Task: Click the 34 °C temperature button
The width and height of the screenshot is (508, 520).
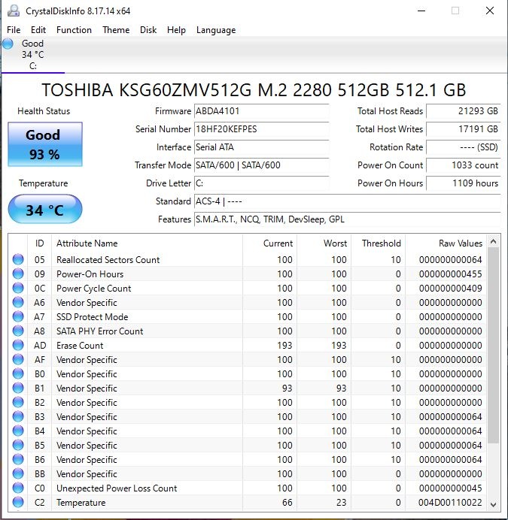Action: click(x=45, y=209)
